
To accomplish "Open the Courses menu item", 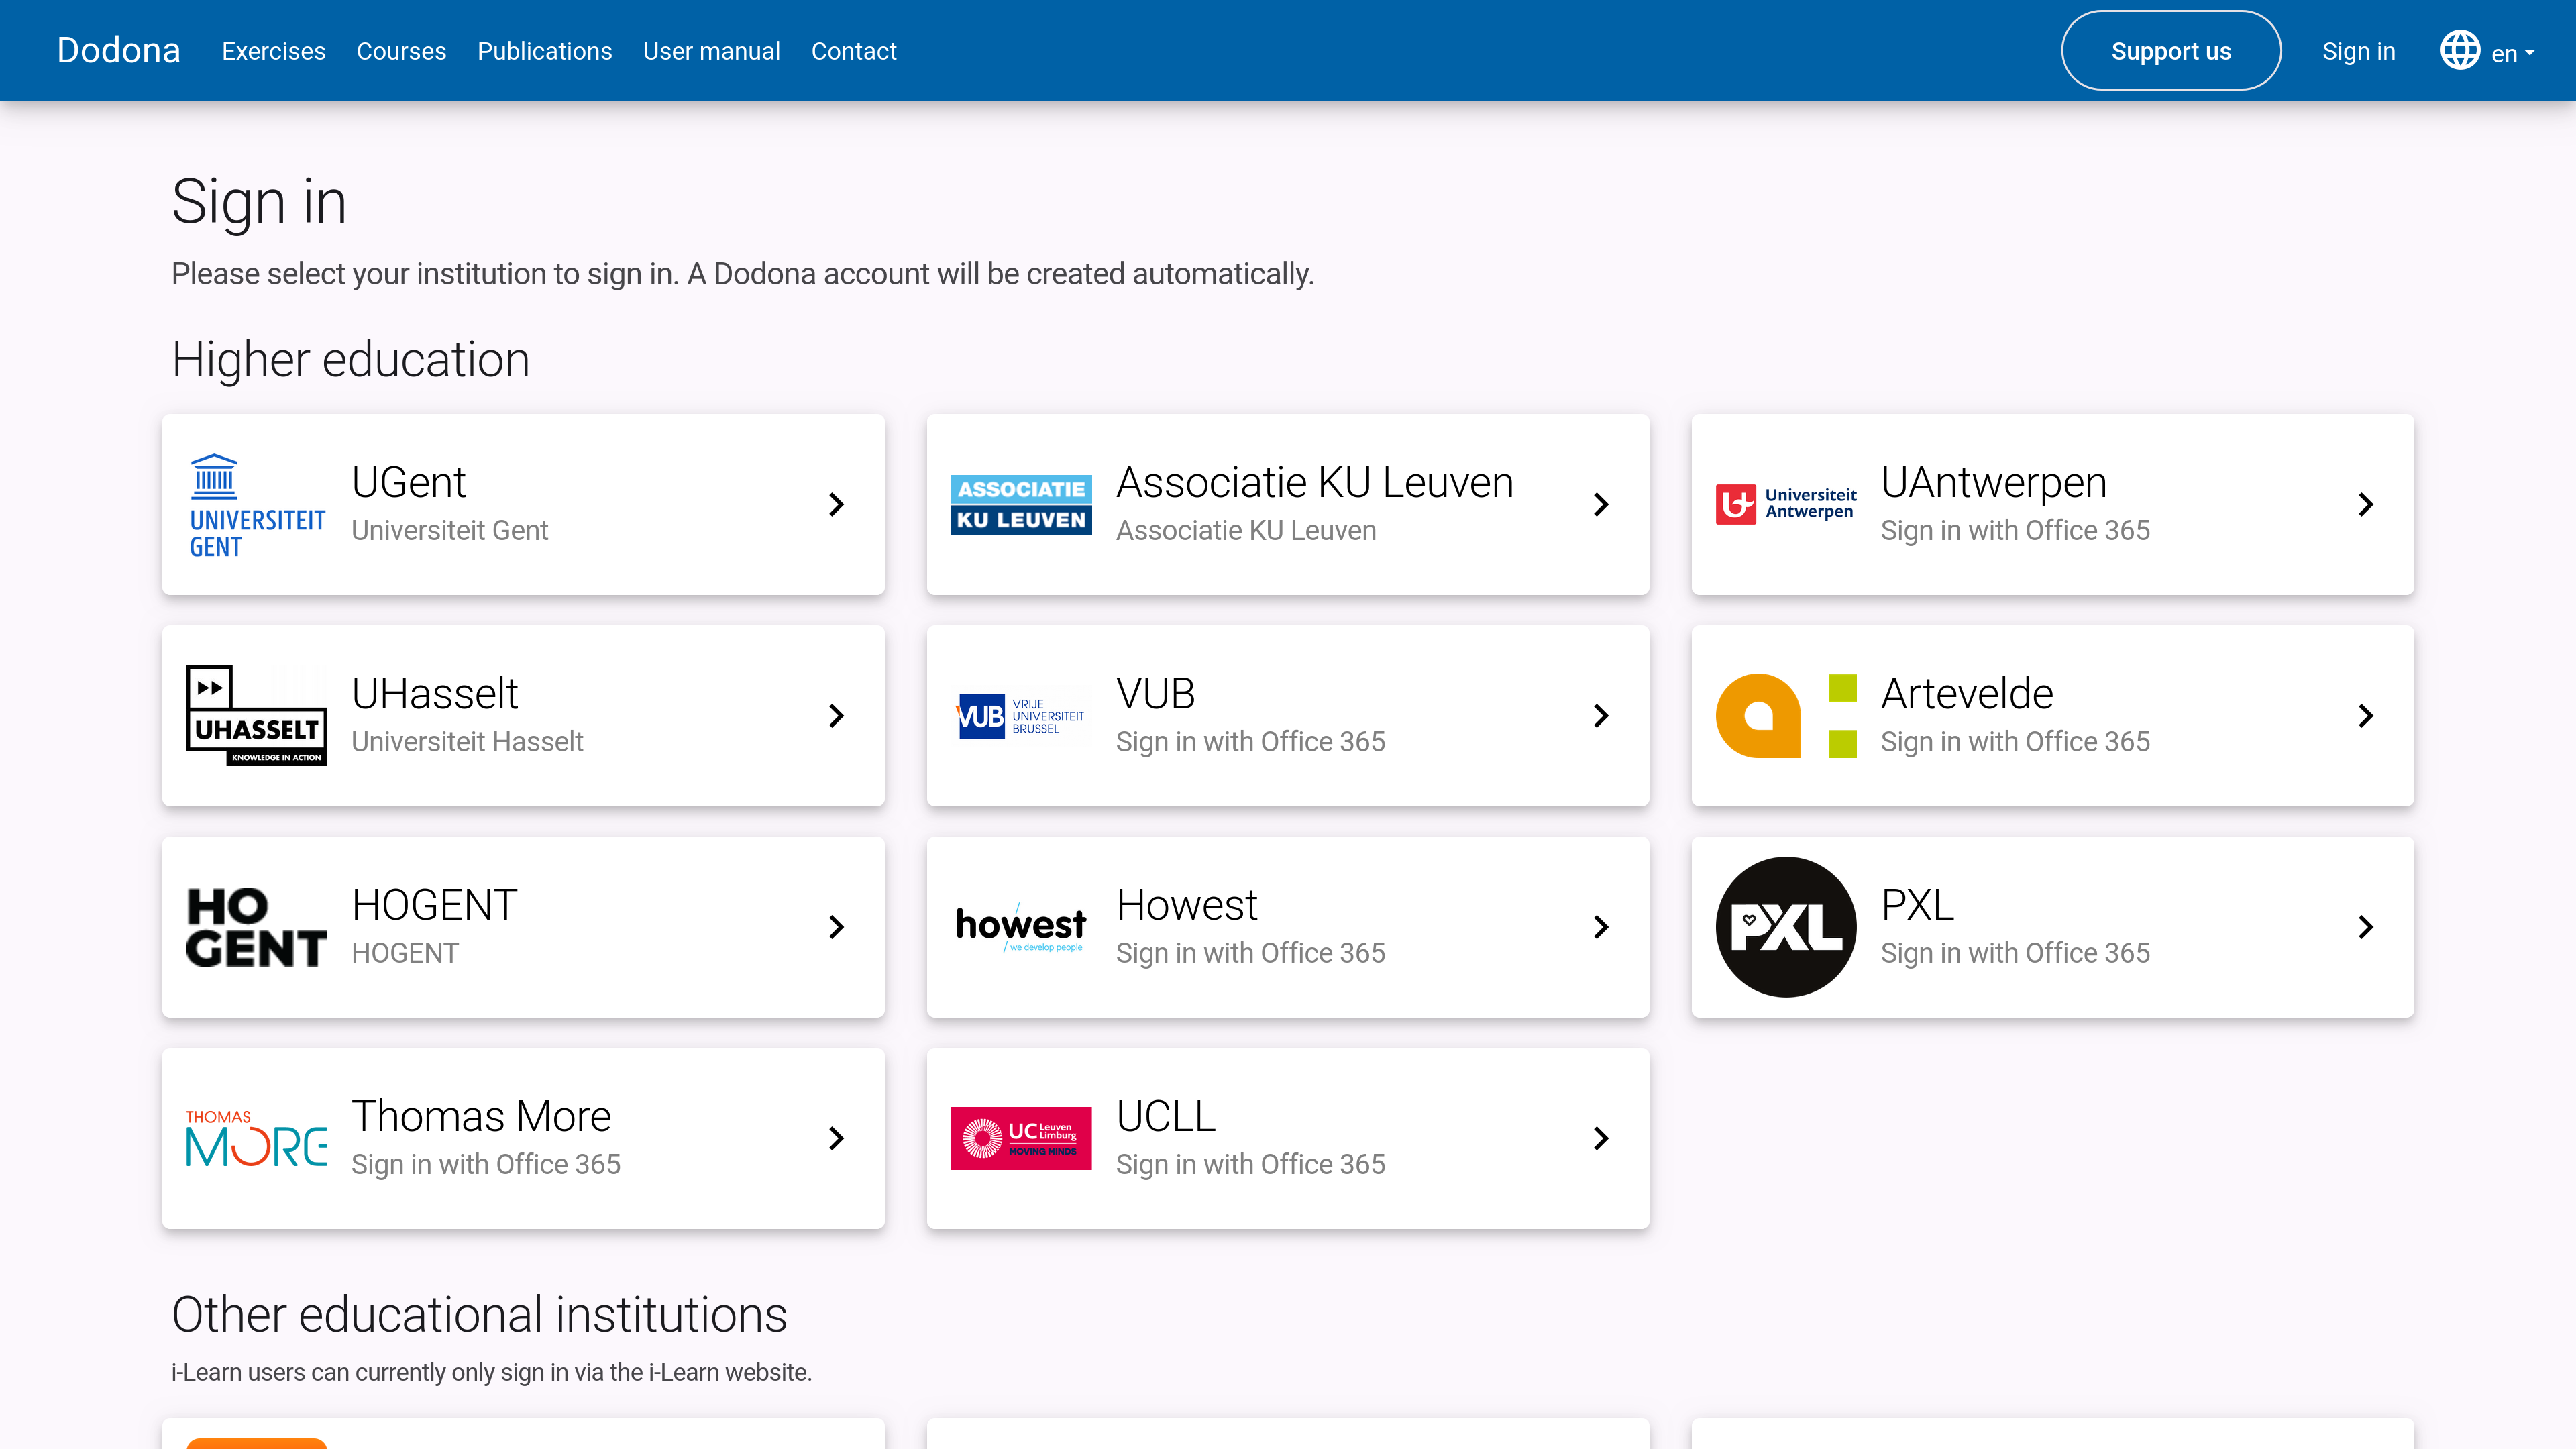I will click(401, 51).
